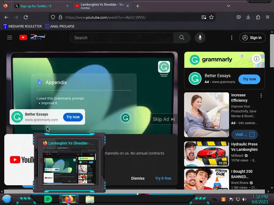View site security padlock info
274x205 pixels.
[60, 17]
